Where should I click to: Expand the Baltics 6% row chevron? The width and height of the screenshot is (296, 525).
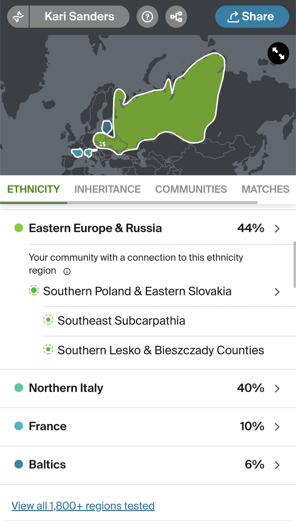(x=277, y=465)
